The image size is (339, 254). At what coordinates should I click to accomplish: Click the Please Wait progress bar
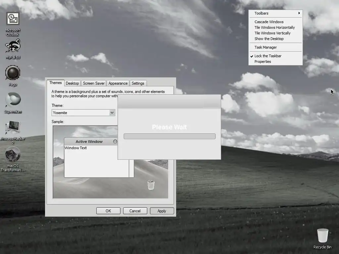169,136
